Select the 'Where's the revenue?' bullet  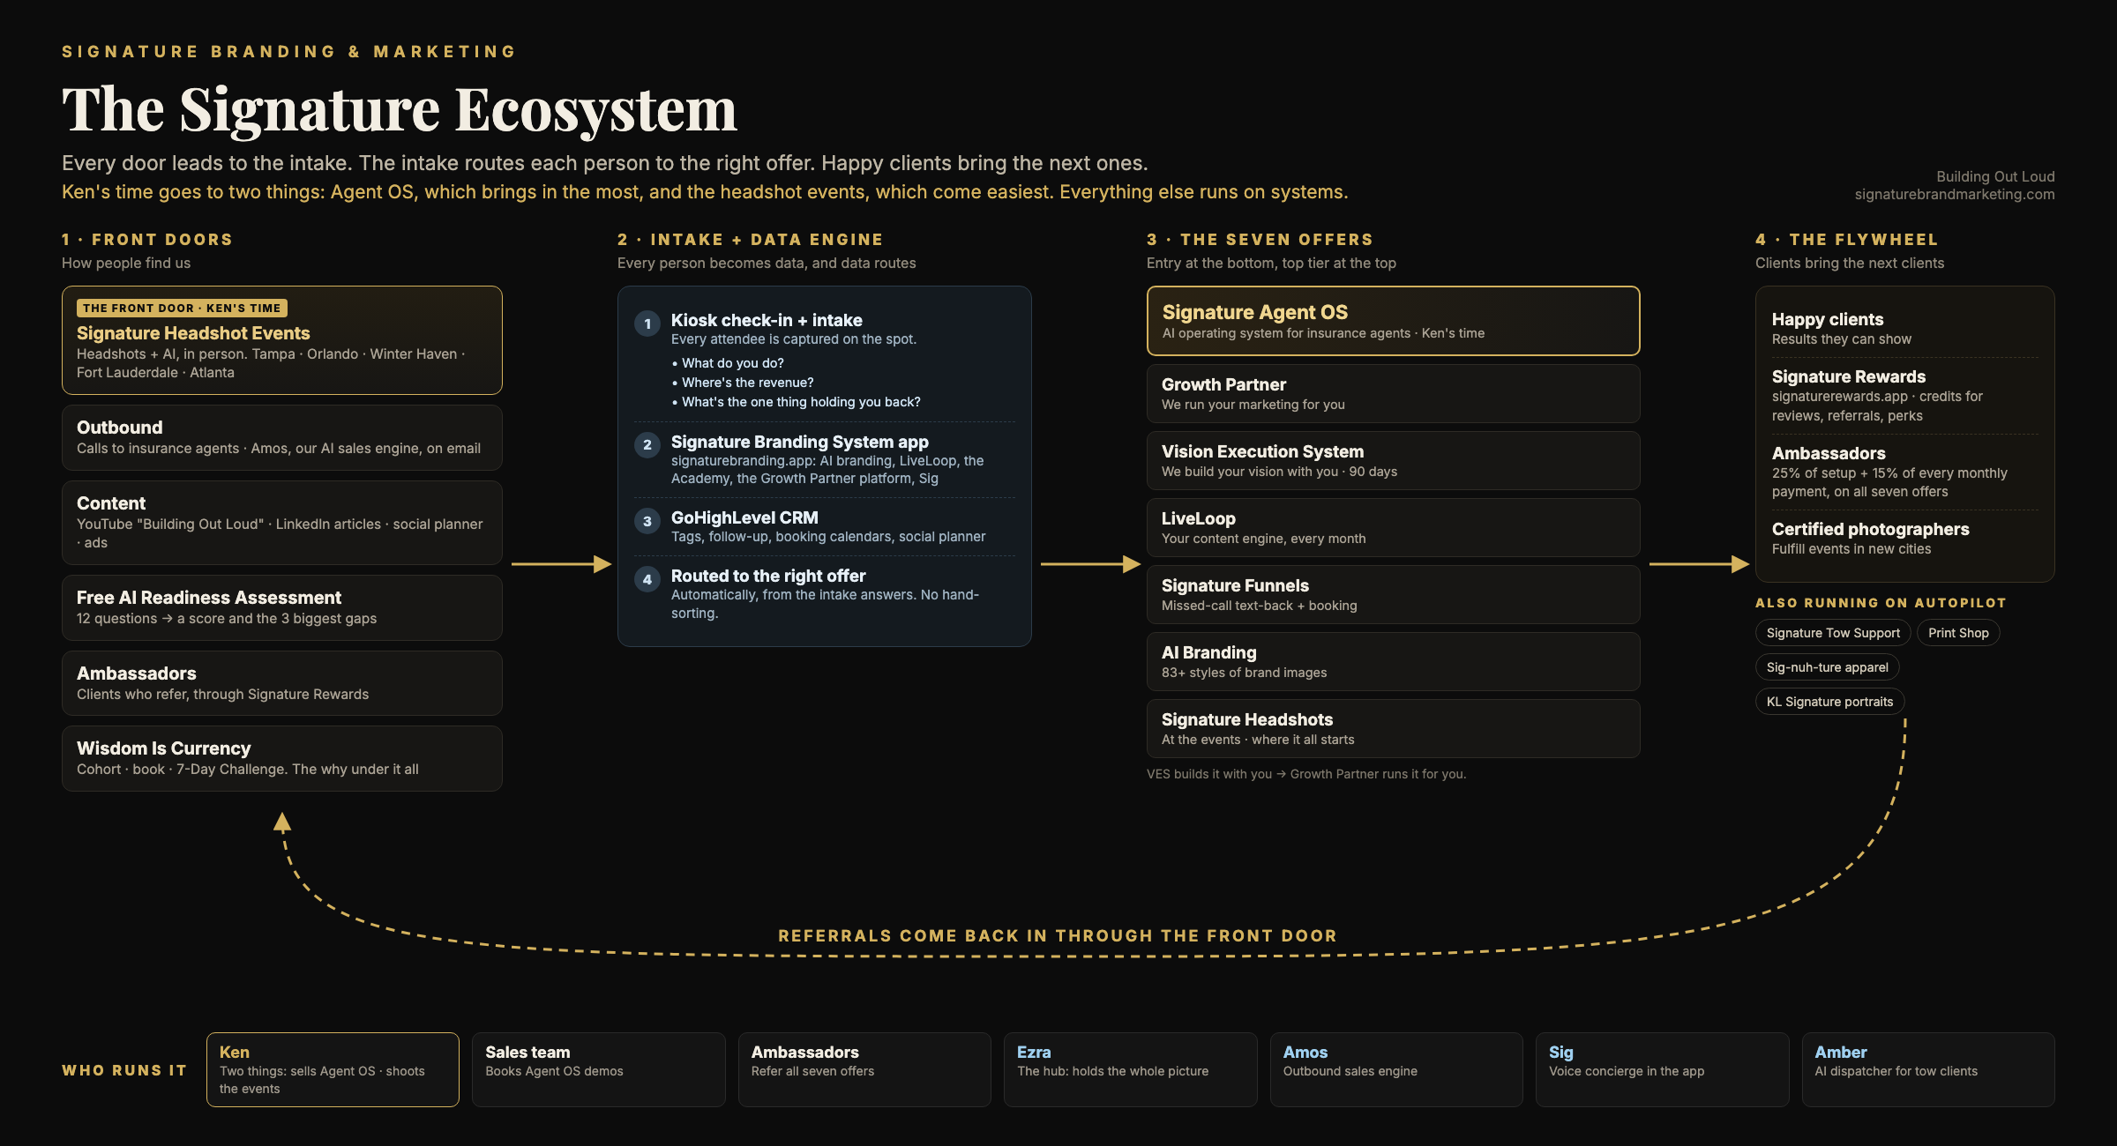743,383
